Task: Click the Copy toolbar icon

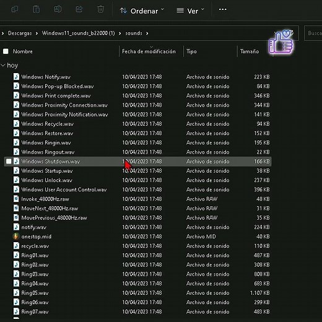Action: coord(15,9)
